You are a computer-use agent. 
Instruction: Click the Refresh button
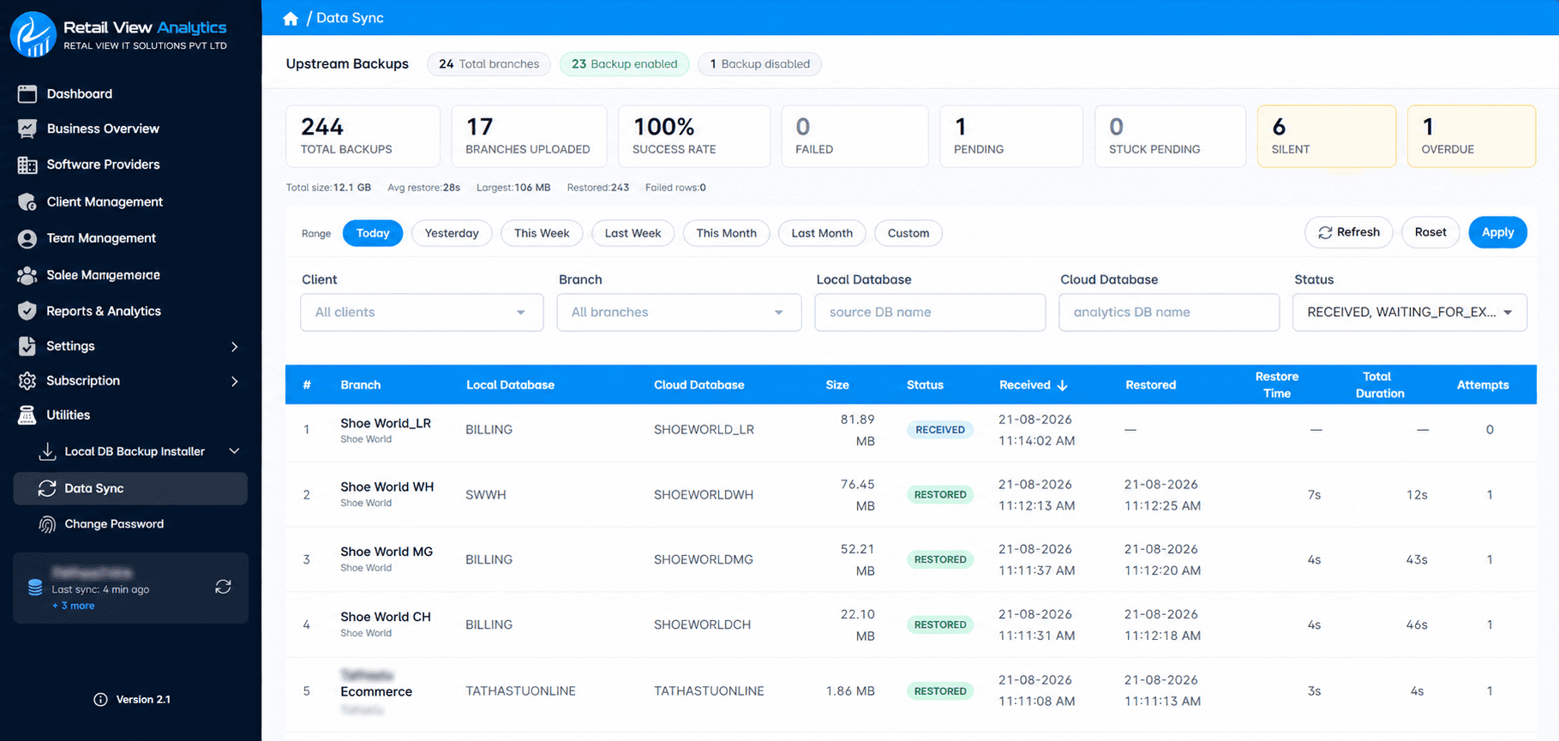[1349, 232]
